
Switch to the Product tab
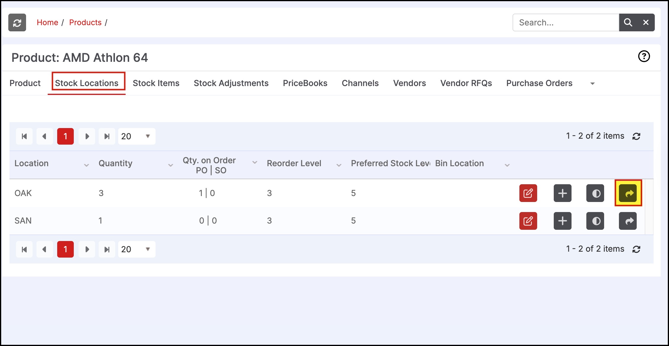point(25,83)
